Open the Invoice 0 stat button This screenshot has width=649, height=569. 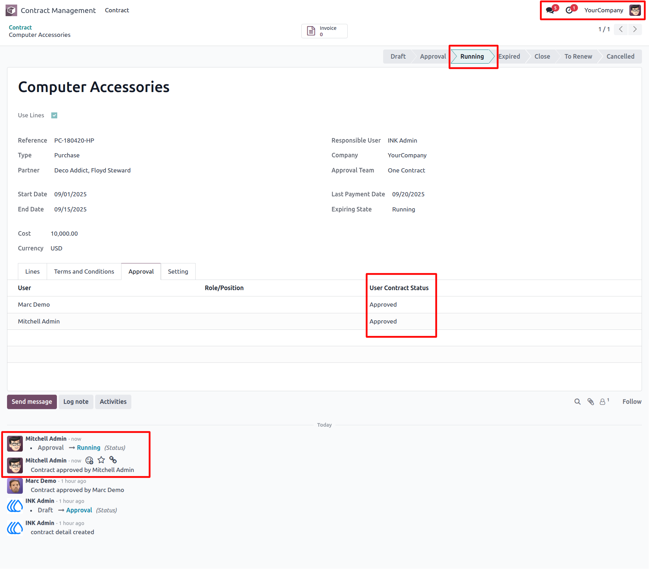[x=324, y=31]
